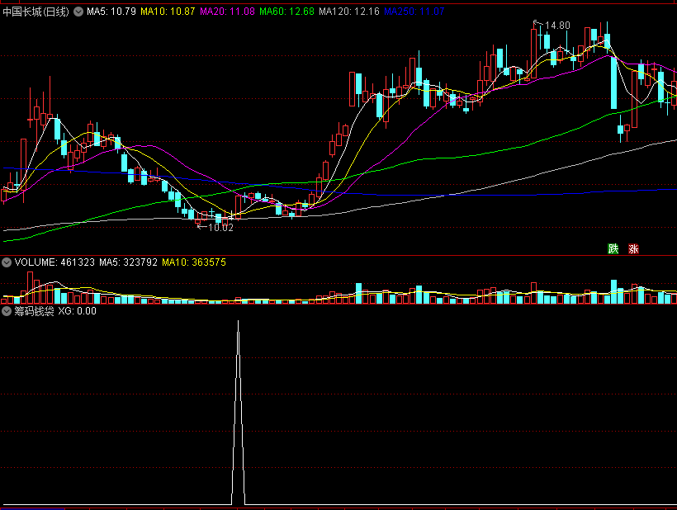Screen dimensions: 677x510
Task: Click the white XG signal spike
Action: pyautogui.click(x=239, y=412)
